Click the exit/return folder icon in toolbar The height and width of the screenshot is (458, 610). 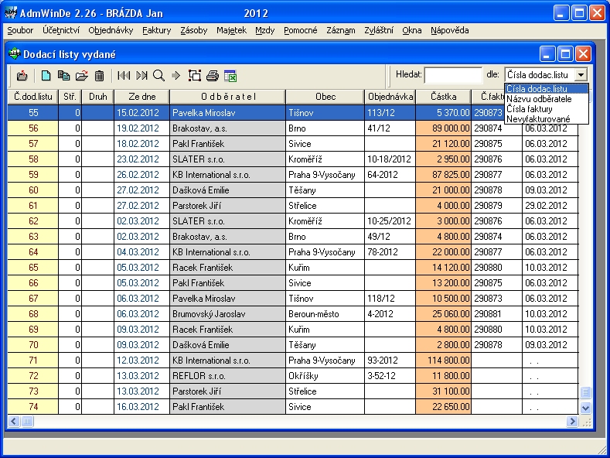pyautogui.click(x=22, y=76)
